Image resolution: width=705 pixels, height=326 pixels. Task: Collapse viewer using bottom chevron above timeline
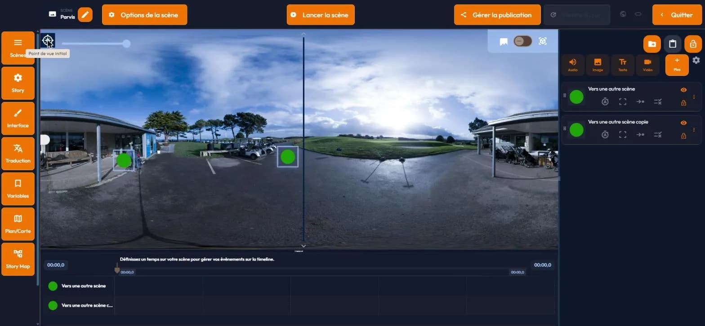(x=303, y=246)
